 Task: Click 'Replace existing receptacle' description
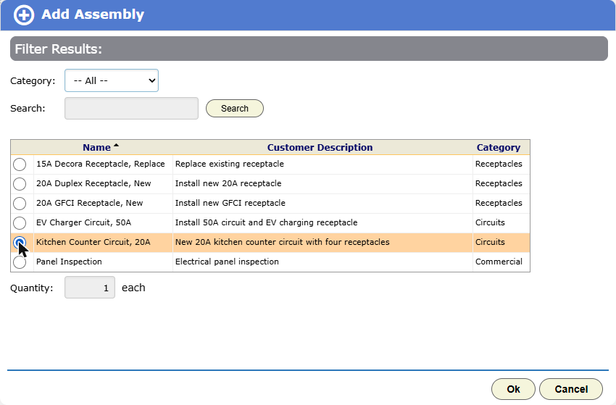click(230, 164)
